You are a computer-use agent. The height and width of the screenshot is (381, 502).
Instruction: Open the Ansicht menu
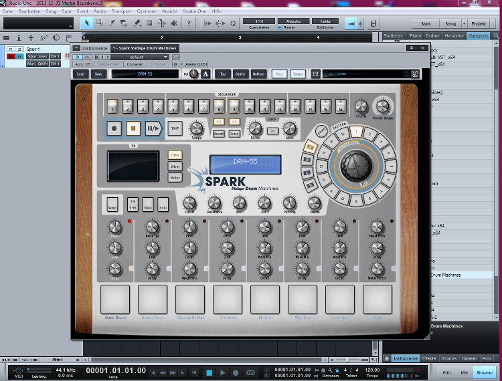(169, 11)
